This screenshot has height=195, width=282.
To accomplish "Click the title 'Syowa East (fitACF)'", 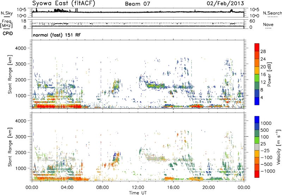I will 64,3.
